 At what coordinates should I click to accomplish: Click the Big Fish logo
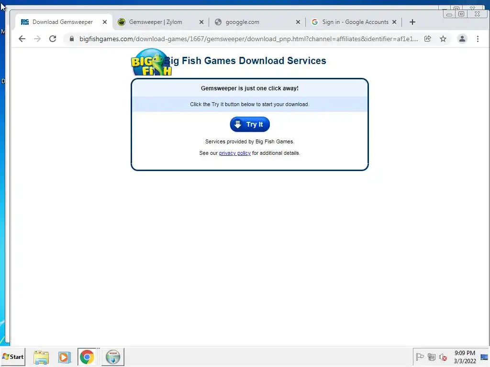(x=152, y=62)
